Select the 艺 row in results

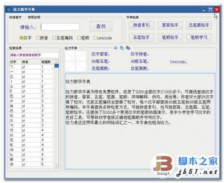click(31, 140)
